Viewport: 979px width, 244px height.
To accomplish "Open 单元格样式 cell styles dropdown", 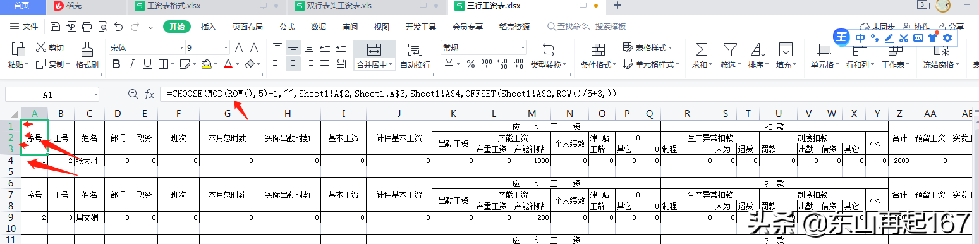I will pos(651,64).
